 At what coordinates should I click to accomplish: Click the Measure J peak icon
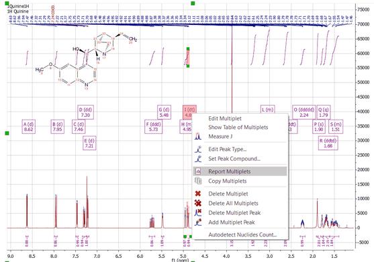[198, 136]
